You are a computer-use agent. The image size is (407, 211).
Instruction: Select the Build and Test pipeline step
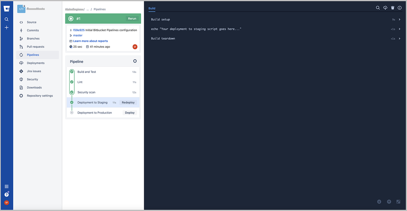point(87,72)
